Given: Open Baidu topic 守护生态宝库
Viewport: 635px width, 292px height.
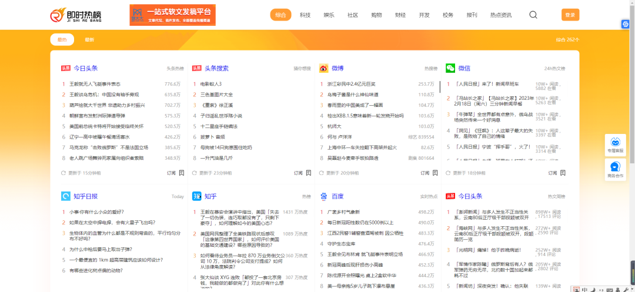Looking at the screenshot, I should pos(341,244).
